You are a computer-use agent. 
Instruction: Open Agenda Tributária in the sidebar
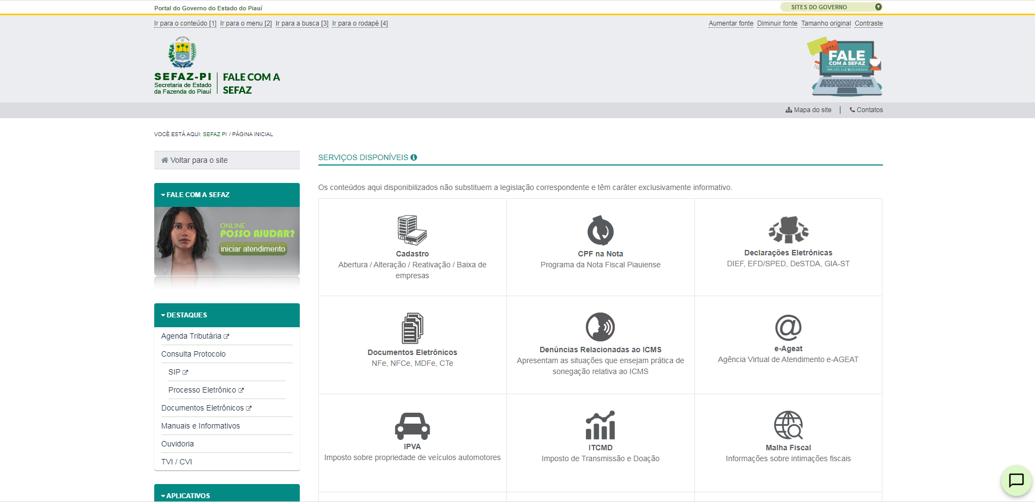pyautogui.click(x=191, y=336)
